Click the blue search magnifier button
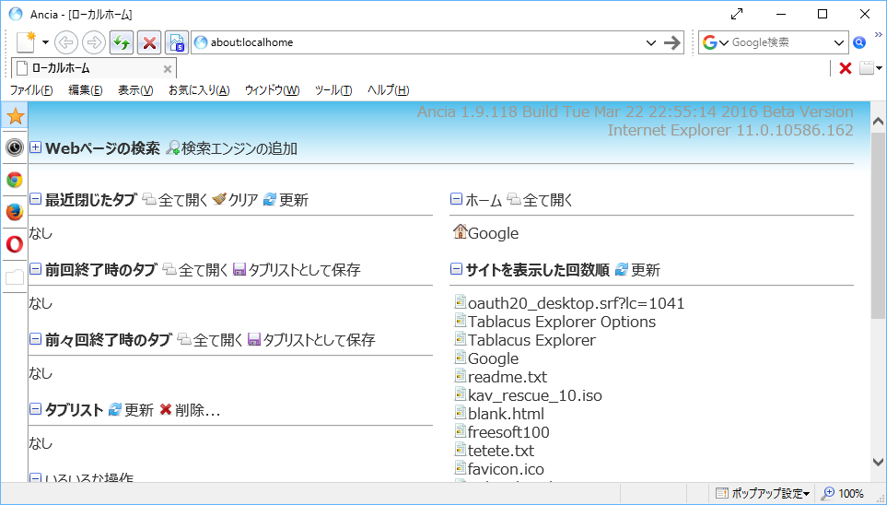This screenshot has width=887, height=505. pos(859,42)
